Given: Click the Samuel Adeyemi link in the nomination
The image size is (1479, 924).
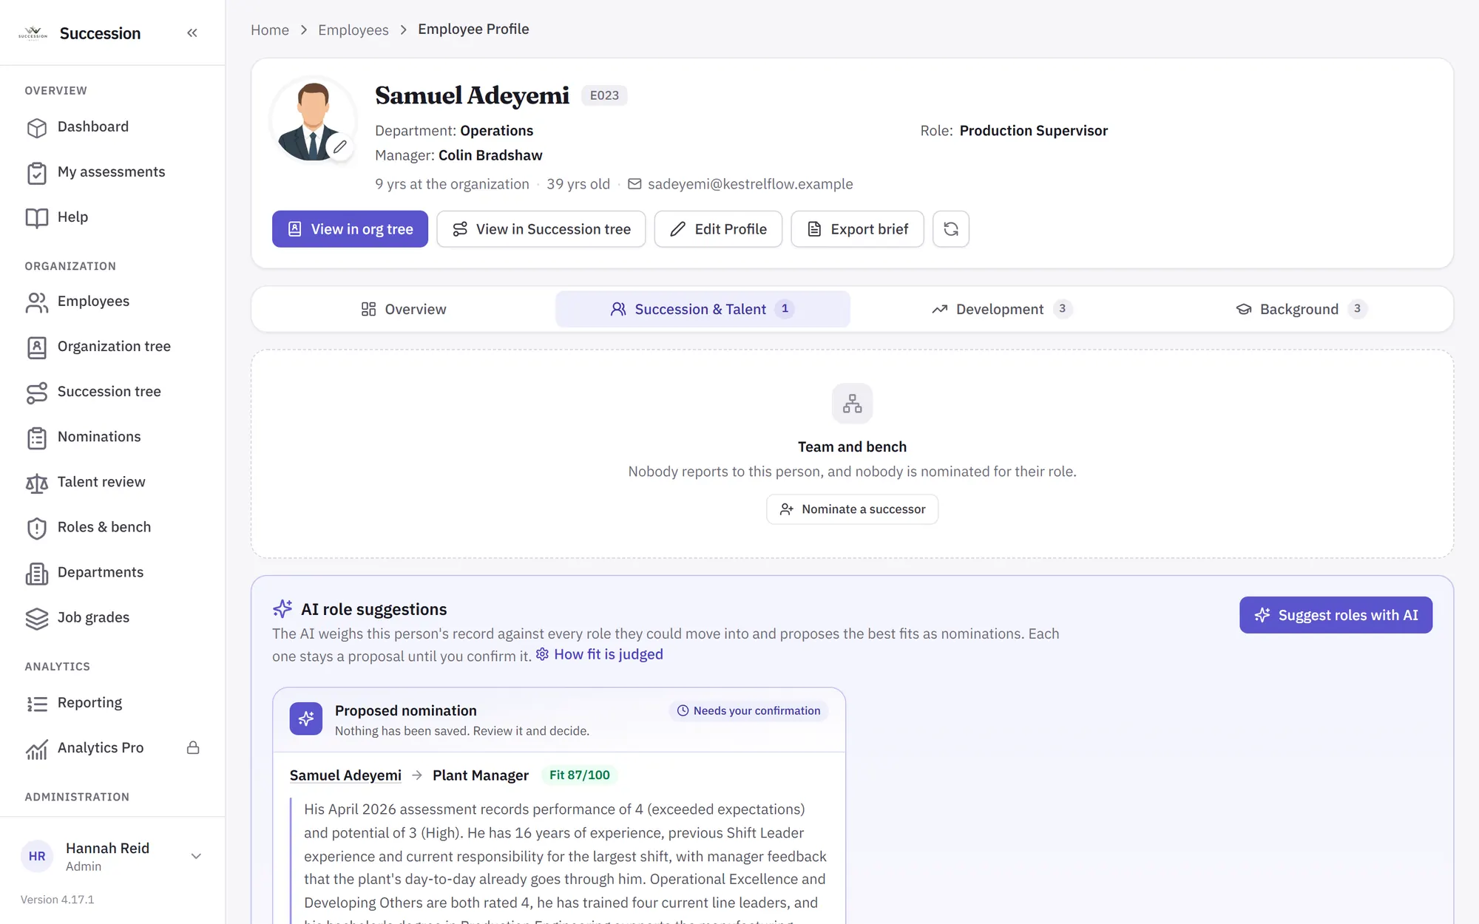Looking at the screenshot, I should 345,775.
